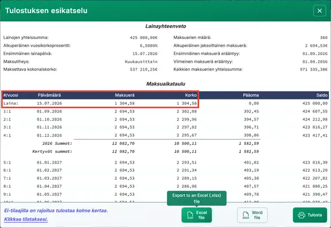Click the Laina: row label
This screenshot has height=228, width=331.
[11, 103]
